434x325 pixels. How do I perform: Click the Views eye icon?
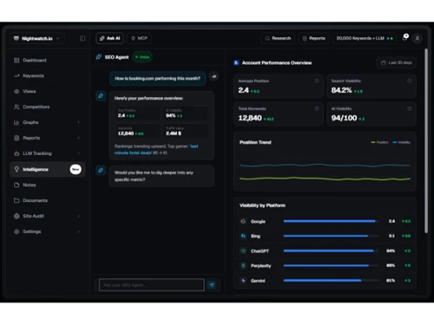(16, 91)
